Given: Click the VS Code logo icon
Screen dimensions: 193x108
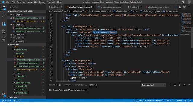Looking at the screenshot, I should tap(3, 2).
